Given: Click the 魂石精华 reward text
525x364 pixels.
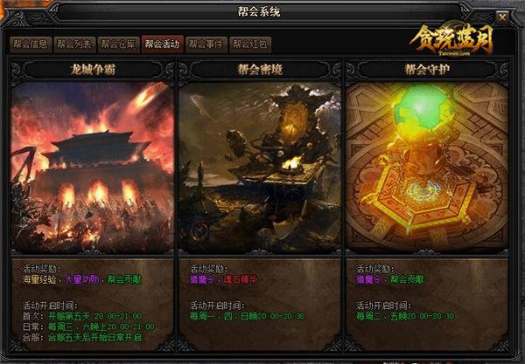Looking at the screenshot, I should coord(241,279).
